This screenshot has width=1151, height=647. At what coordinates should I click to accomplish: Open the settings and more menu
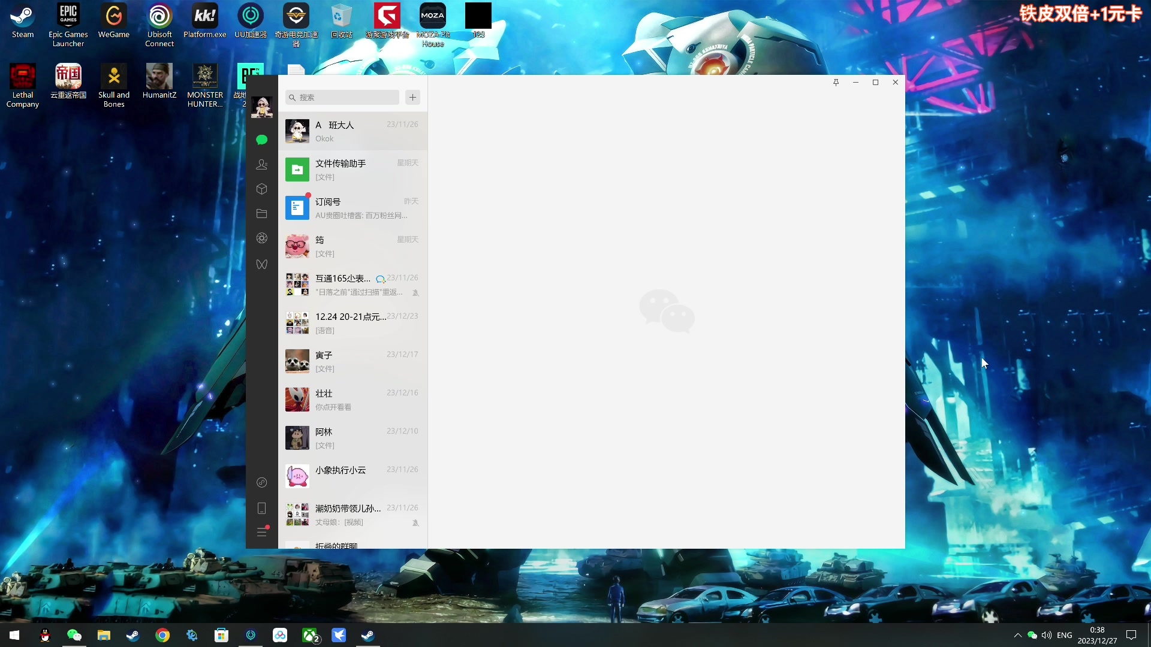[261, 532]
